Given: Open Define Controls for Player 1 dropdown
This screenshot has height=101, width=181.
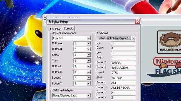Looking at the screenshot, I should coord(116,38).
